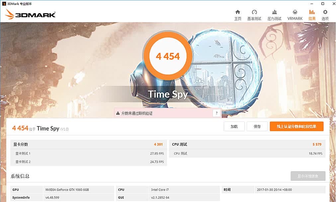Click the orange online validate and compare button
The width and height of the screenshot is (336, 202).
click(296, 126)
